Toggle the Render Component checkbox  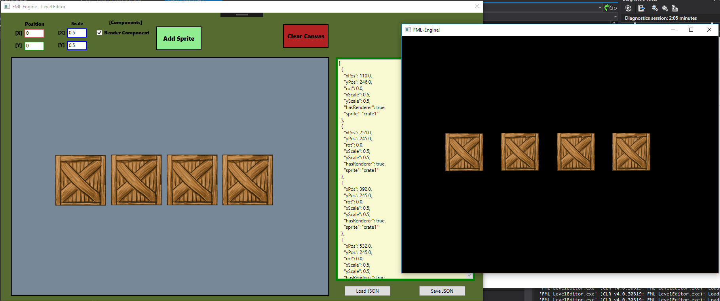(99, 33)
